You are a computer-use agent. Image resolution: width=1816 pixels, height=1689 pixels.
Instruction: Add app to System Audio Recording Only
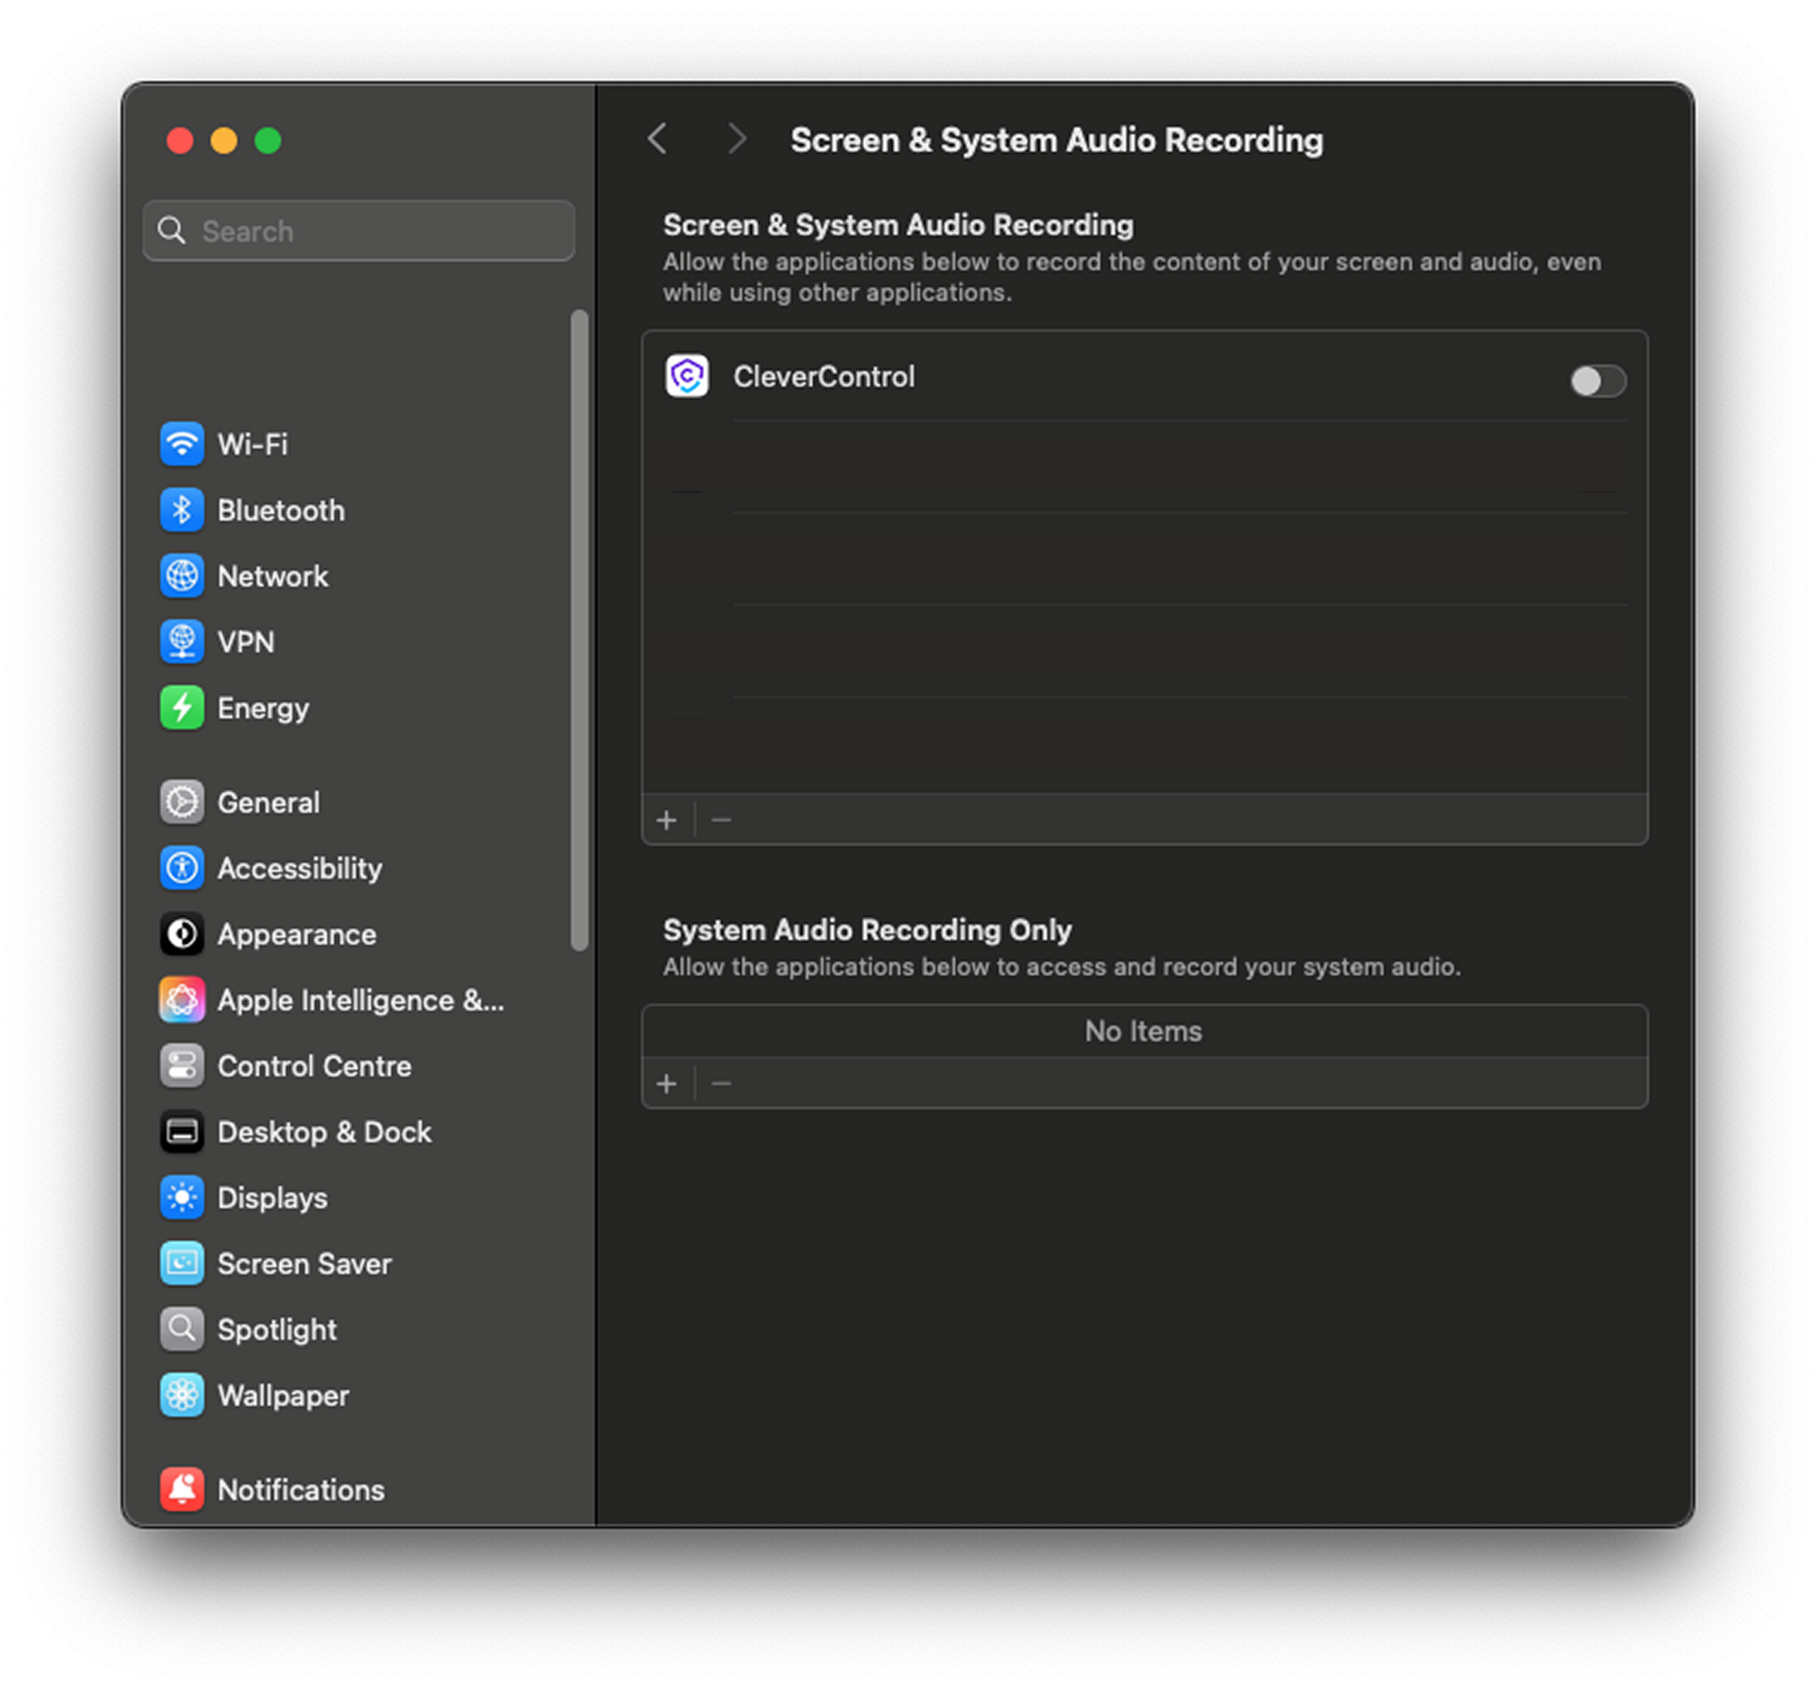coord(667,1083)
